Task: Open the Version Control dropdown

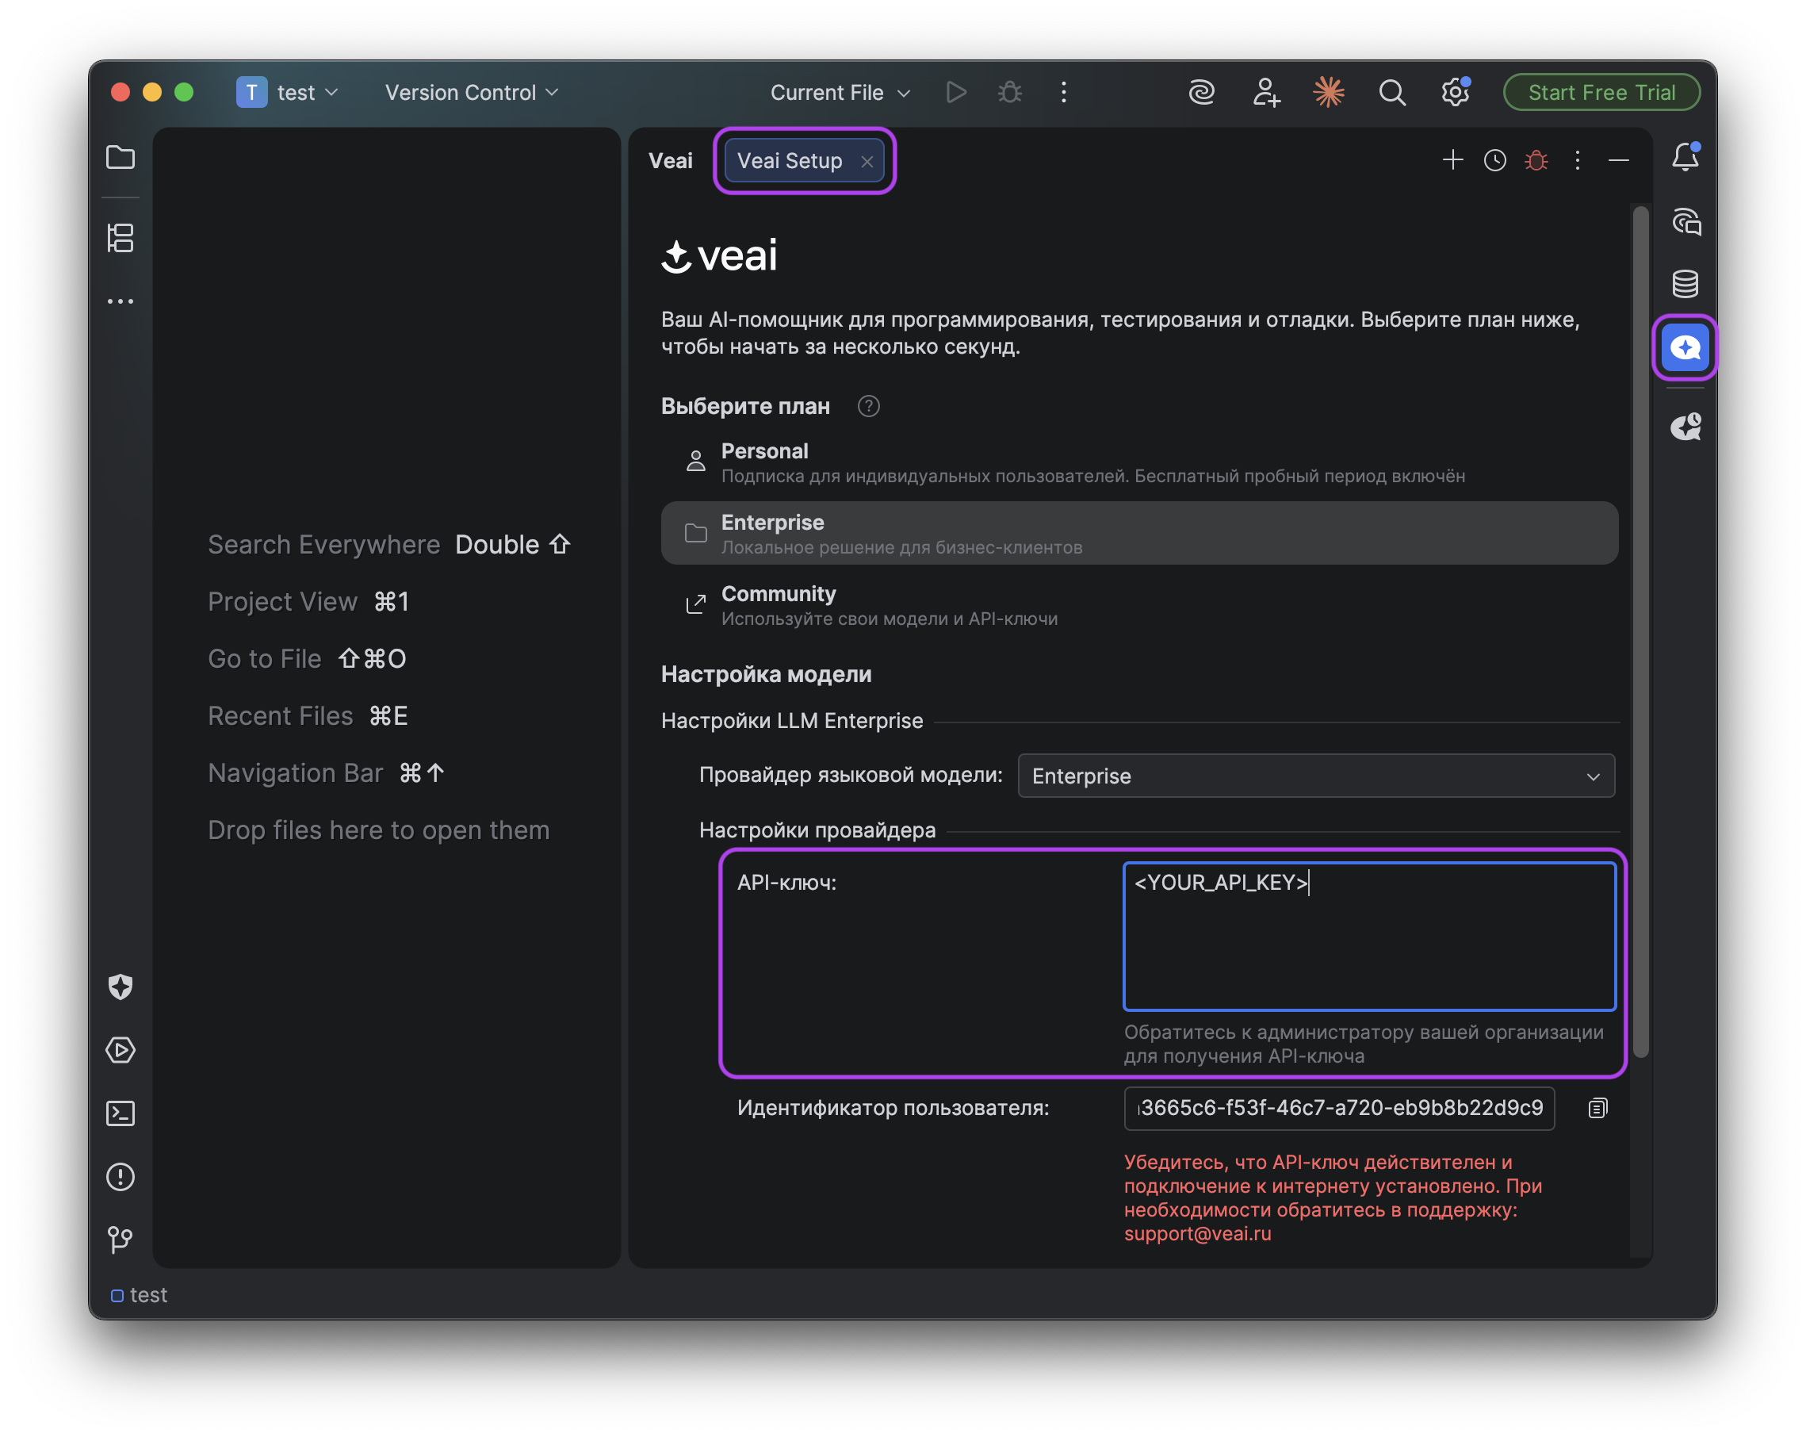Action: click(472, 92)
